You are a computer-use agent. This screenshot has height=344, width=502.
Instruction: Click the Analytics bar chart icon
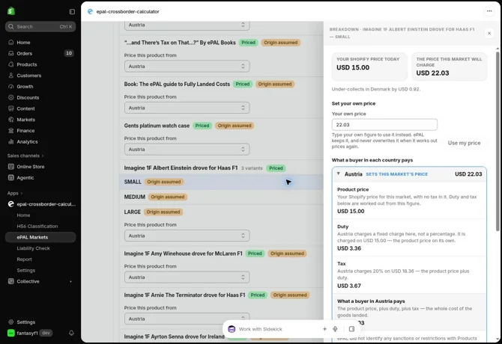[x=11, y=141]
